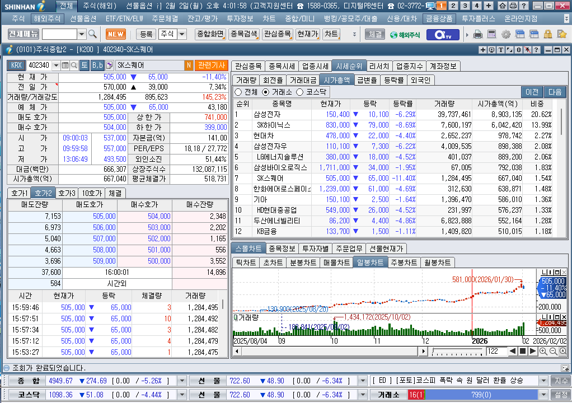572x403 pixels.
Task: Click the chart bar count field 122
Action: pyautogui.click(x=496, y=351)
